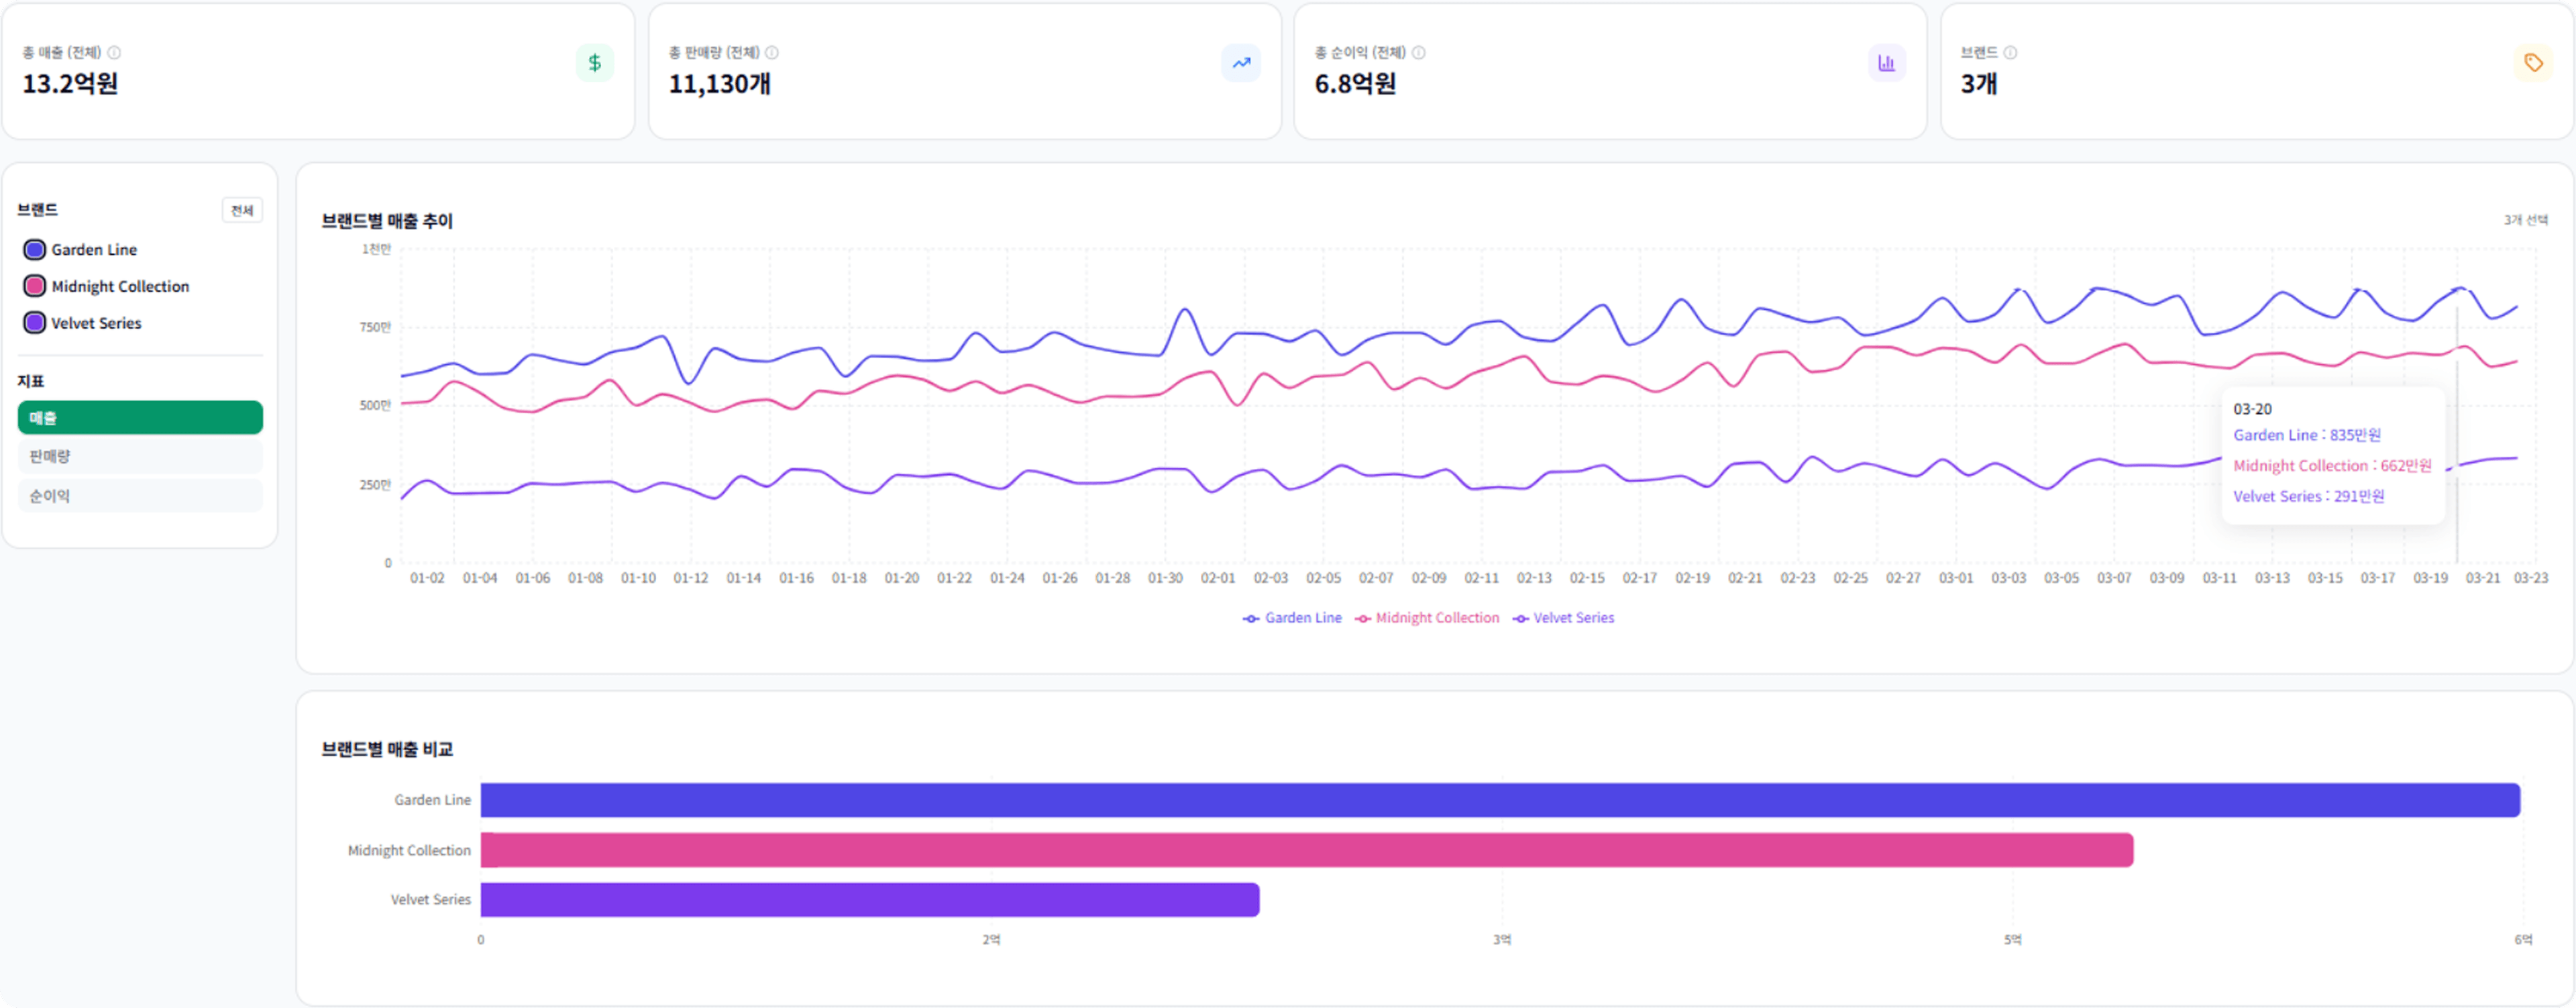2576x1008 pixels.
Task: Click the purple bar chart icon
Action: pyautogui.click(x=1886, y=63)
